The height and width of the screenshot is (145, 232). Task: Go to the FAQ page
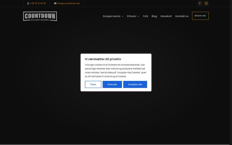click(145, 16)
